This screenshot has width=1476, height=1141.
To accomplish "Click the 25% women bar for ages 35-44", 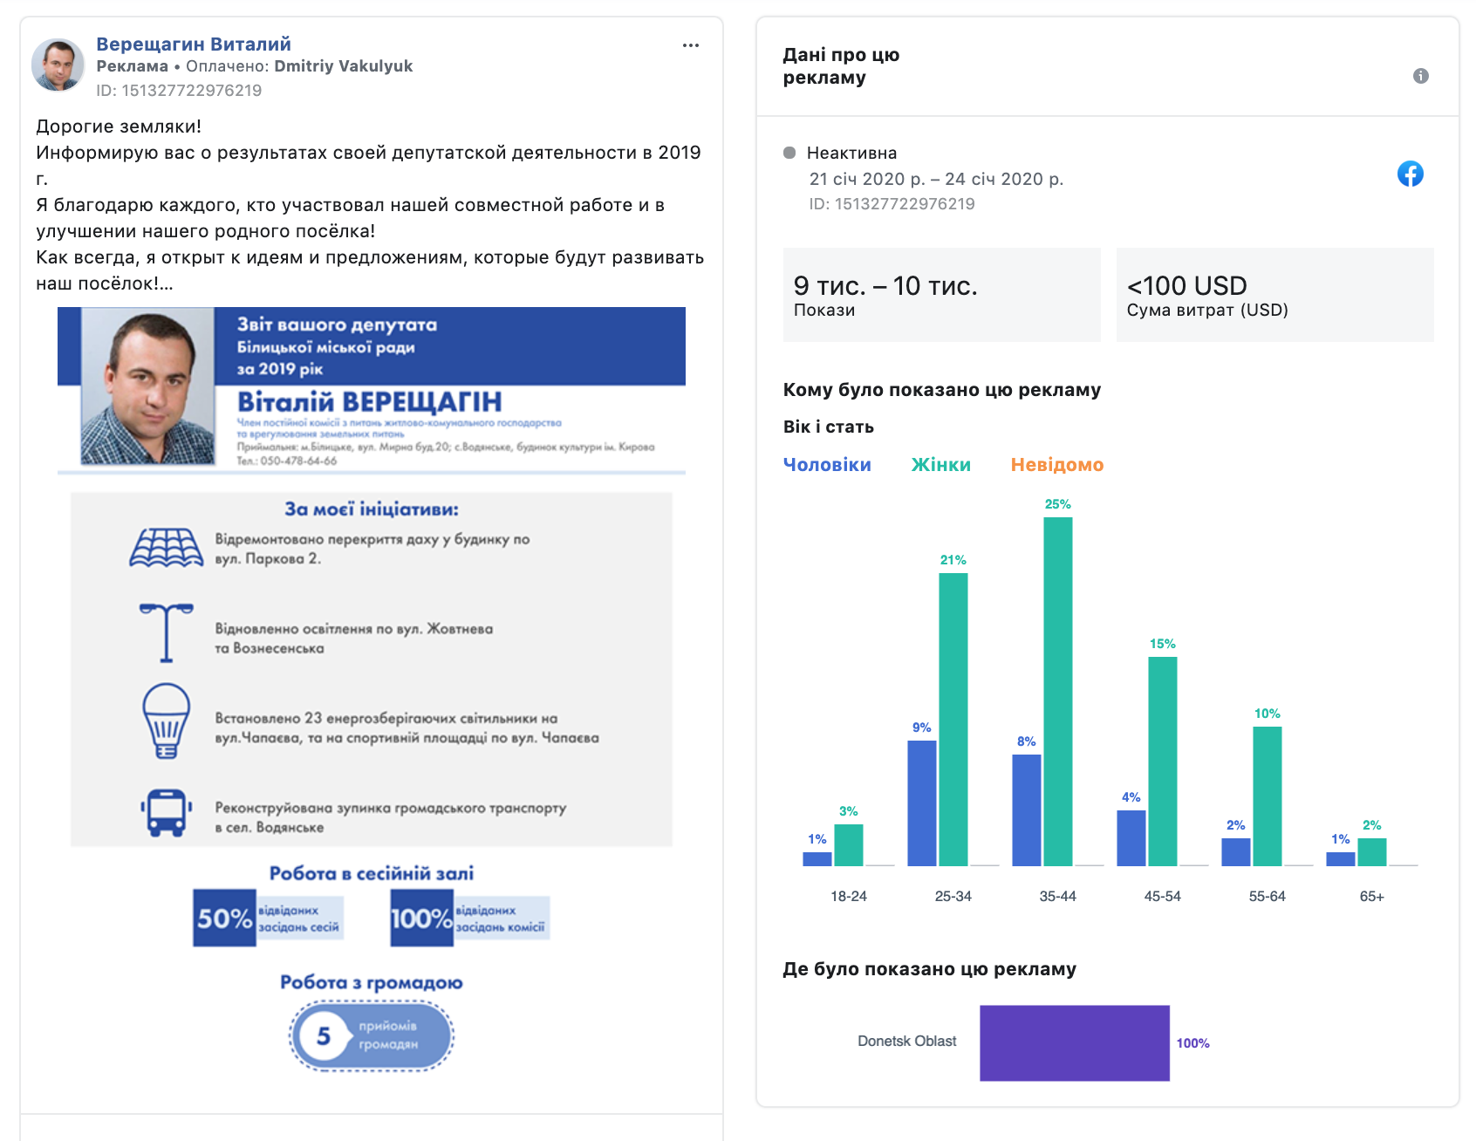I will click(x=1057, y=691).
